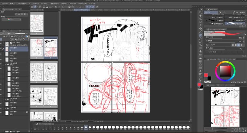Select the highlighted Pen tool in tool palette
247x133 pixels.
[x=201, y=35]
